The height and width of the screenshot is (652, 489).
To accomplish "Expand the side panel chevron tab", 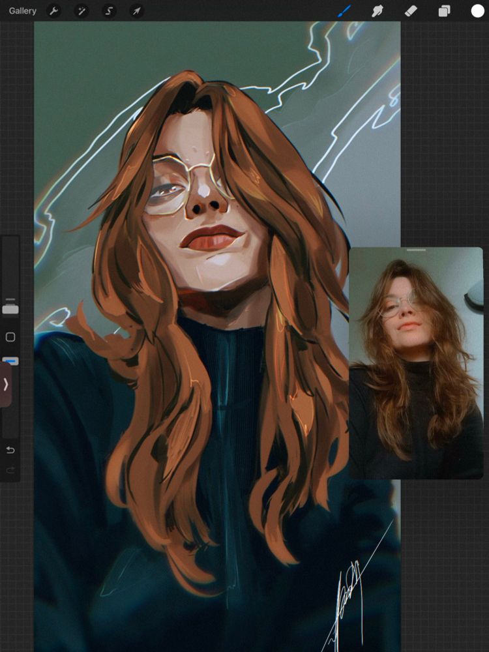I will [x=6, y=385].
